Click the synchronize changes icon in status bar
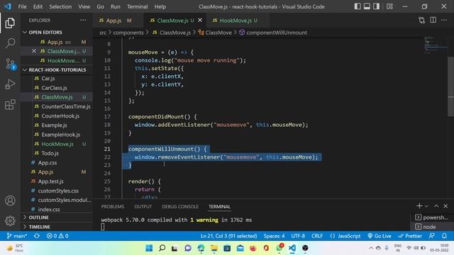Viewport: 454px width, 255px height. click(37, 236)
